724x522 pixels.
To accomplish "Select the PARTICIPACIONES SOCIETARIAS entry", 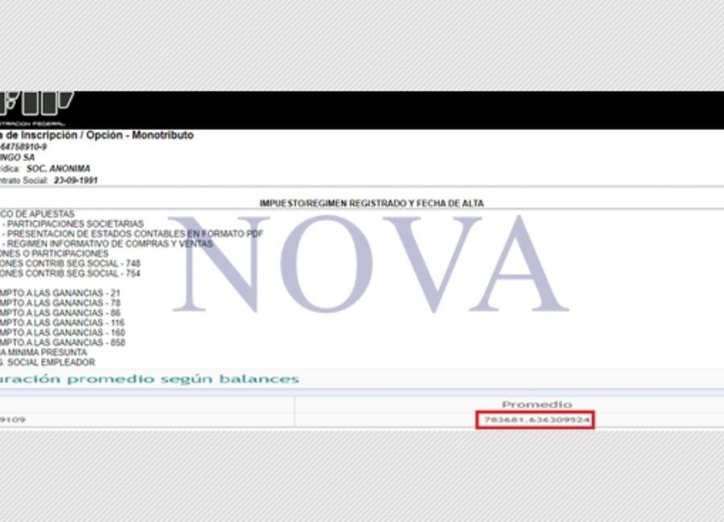I will coord(76,223).
